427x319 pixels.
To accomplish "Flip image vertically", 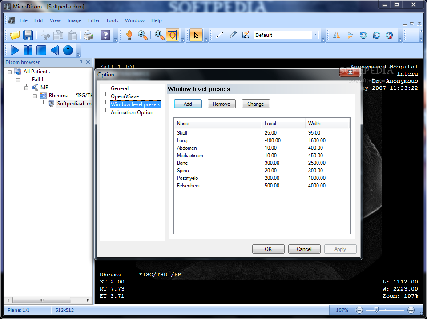I will click(350, 35).
